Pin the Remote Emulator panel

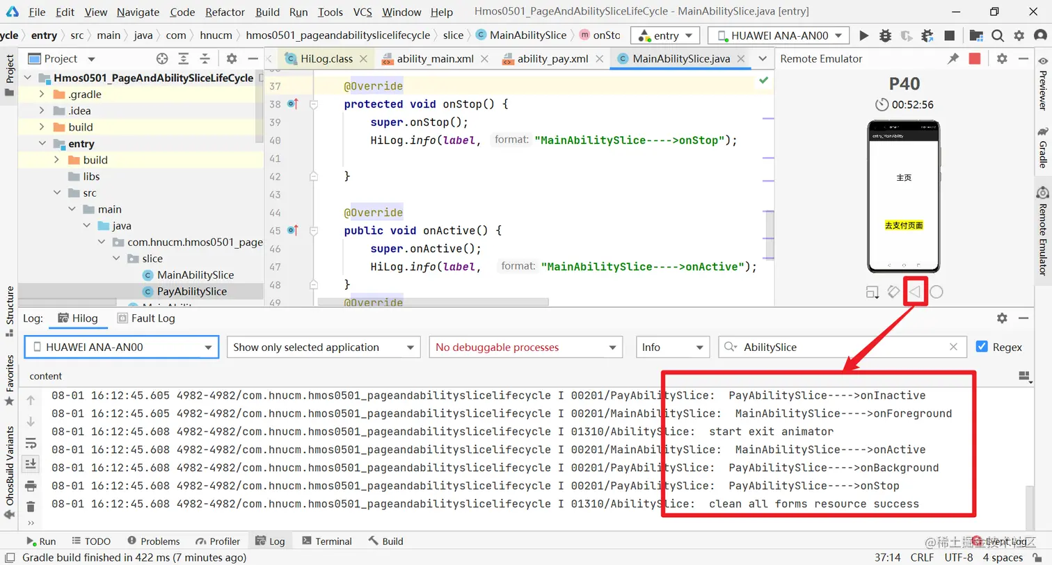[953, 58]
